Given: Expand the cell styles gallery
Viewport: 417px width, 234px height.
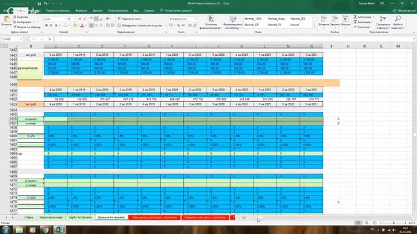Looking at the screenshot, I should (314, 27).
